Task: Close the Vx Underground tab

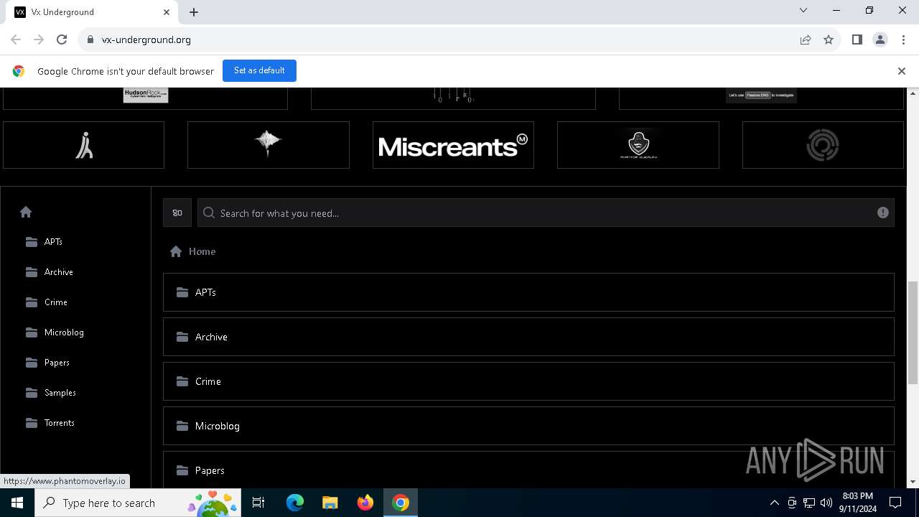Action: [167, 12]
